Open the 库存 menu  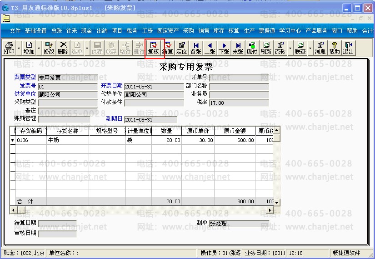click(219, 31)
